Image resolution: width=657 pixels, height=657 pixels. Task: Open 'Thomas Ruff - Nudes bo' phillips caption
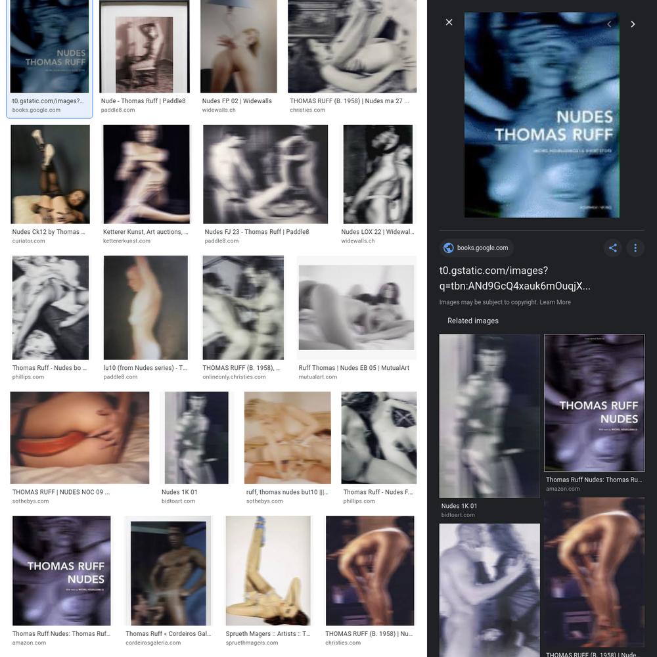point(49,367)
